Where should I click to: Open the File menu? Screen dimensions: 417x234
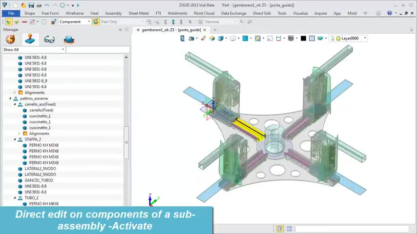tap(11, 13)
